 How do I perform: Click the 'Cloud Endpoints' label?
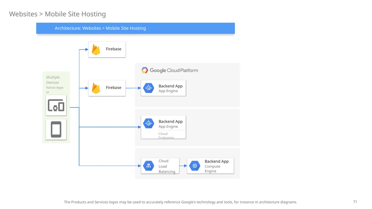166,136
